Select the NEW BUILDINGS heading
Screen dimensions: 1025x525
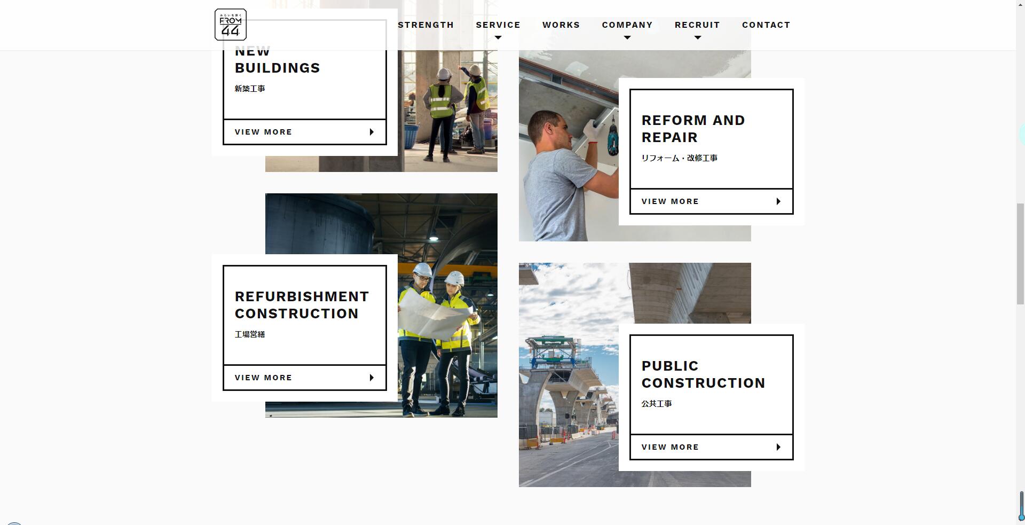pyautogui.click(x=278, y=59)
